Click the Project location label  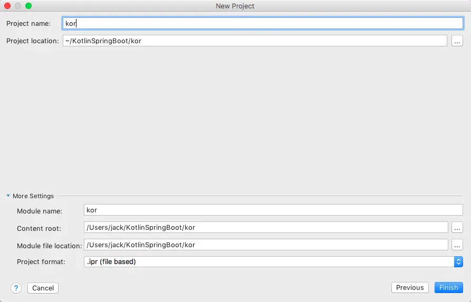33,41
